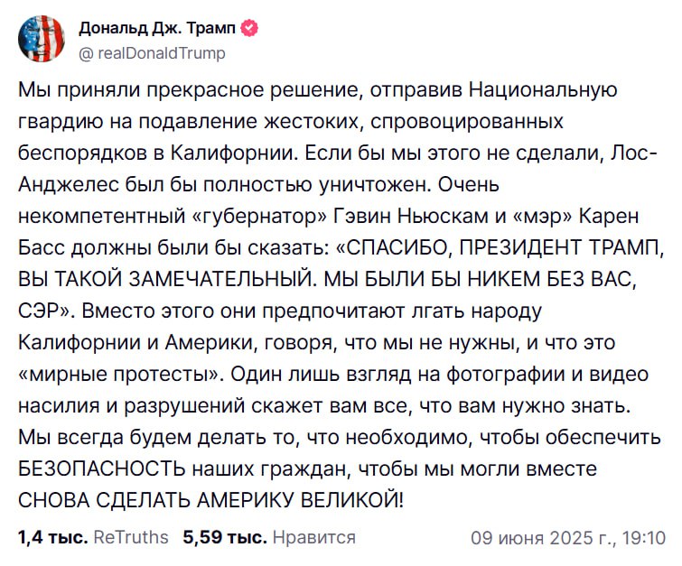Image resolution: width=682 pixels, height=566 pixels.
Task: Click the 1,4 тыс. repost count
Action: [x=52, y=537]
